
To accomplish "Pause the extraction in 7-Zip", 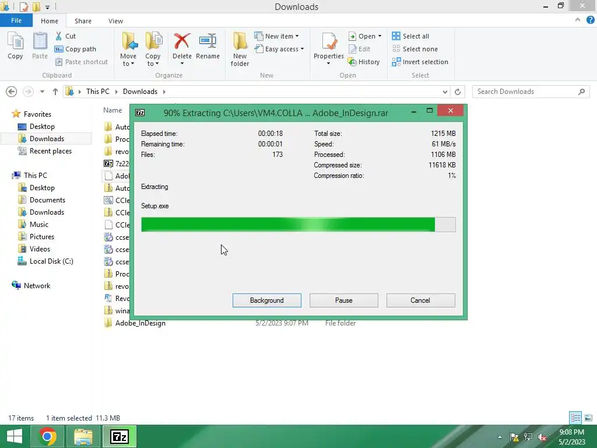I will (344, 300).
